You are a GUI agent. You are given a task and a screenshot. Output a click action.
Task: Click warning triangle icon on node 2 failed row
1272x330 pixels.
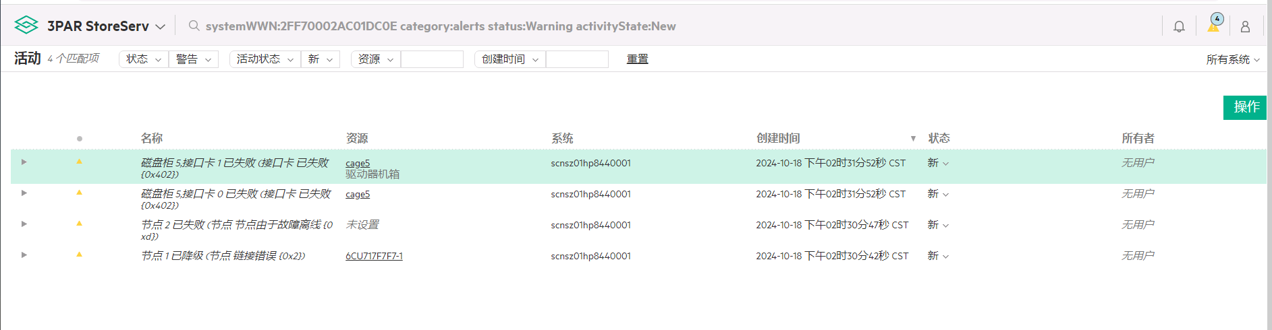coord(79,224)
